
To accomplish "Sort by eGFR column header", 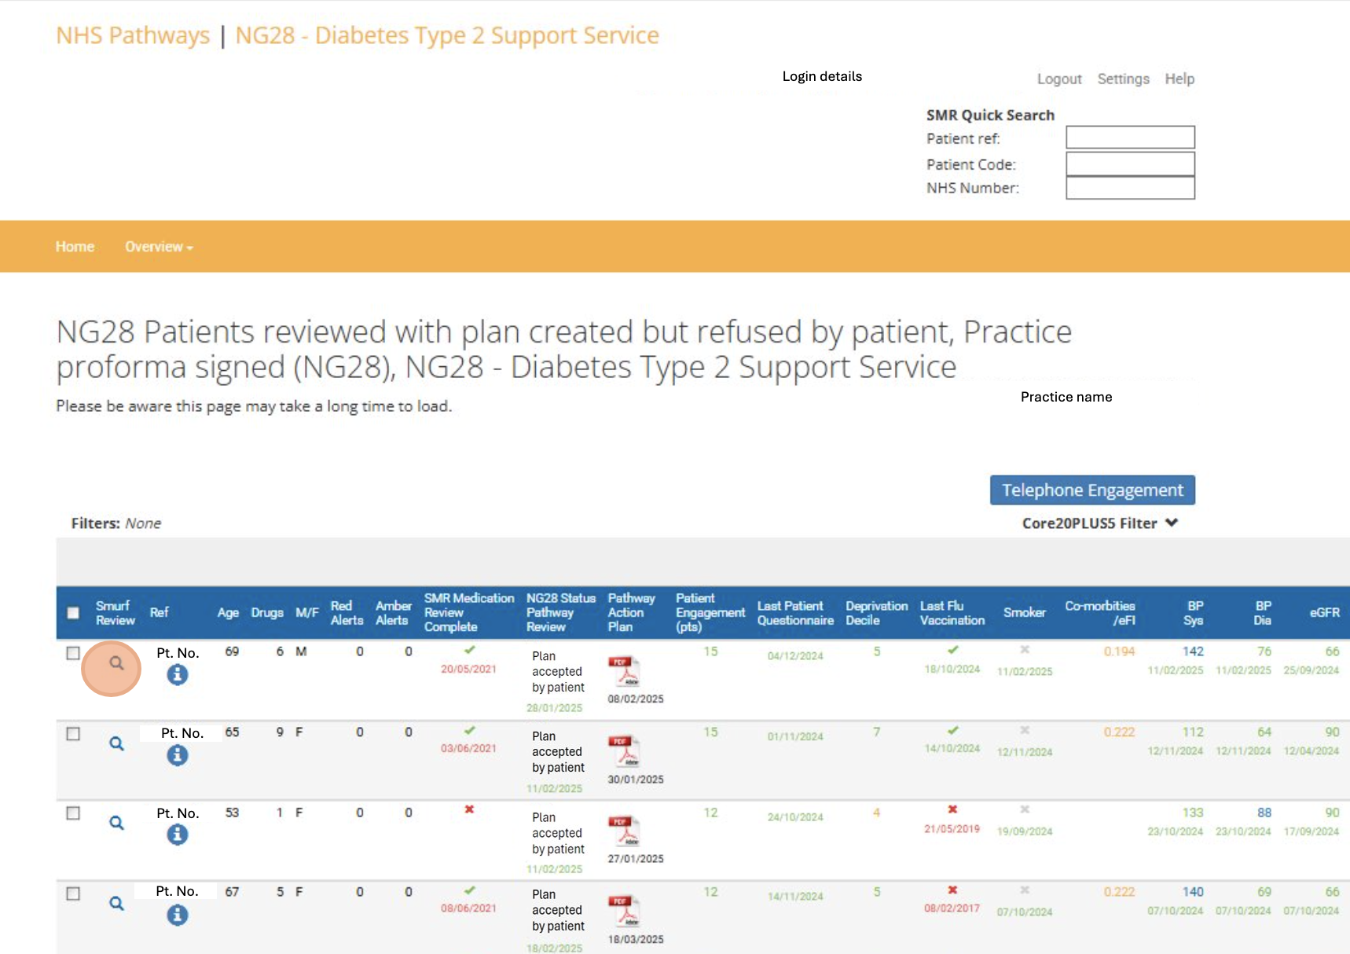I will (1324, 613).
